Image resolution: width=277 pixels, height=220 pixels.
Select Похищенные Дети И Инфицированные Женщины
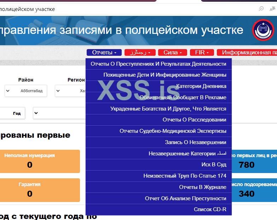(x=158, y=75)
